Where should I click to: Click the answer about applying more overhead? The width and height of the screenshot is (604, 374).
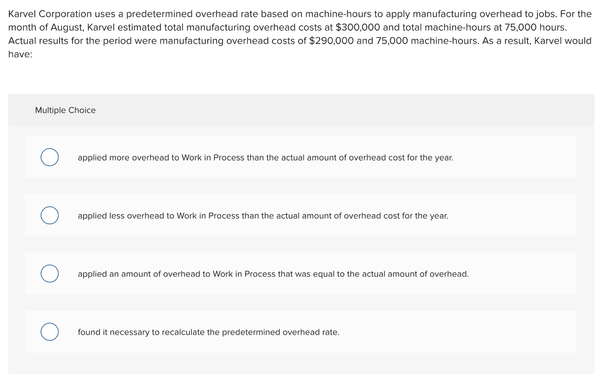click(x=265, y=158)
